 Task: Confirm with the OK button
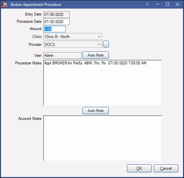(139, 168)
